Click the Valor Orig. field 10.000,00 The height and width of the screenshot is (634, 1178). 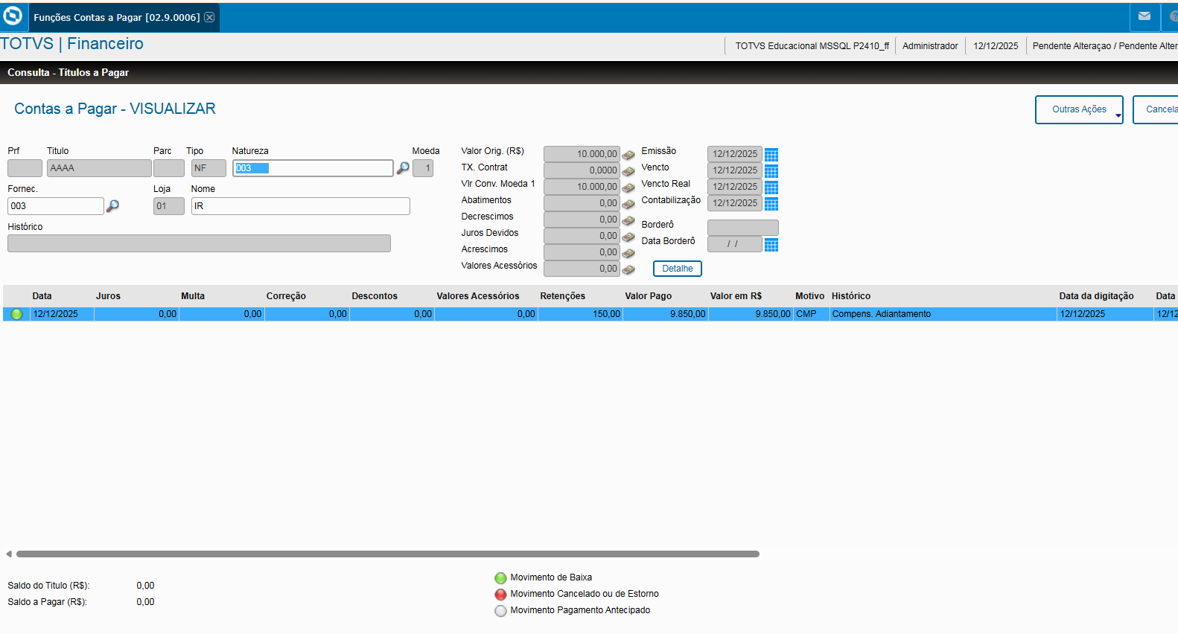(x=582, y=154)
